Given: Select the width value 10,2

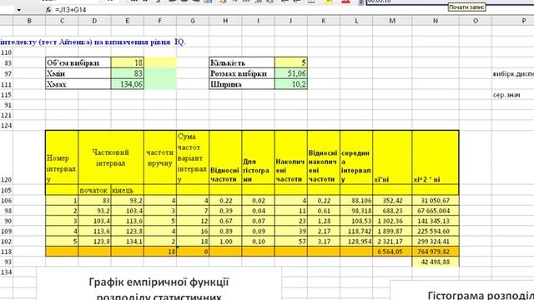Looking at the screenshot, I should tap(291, 84).
